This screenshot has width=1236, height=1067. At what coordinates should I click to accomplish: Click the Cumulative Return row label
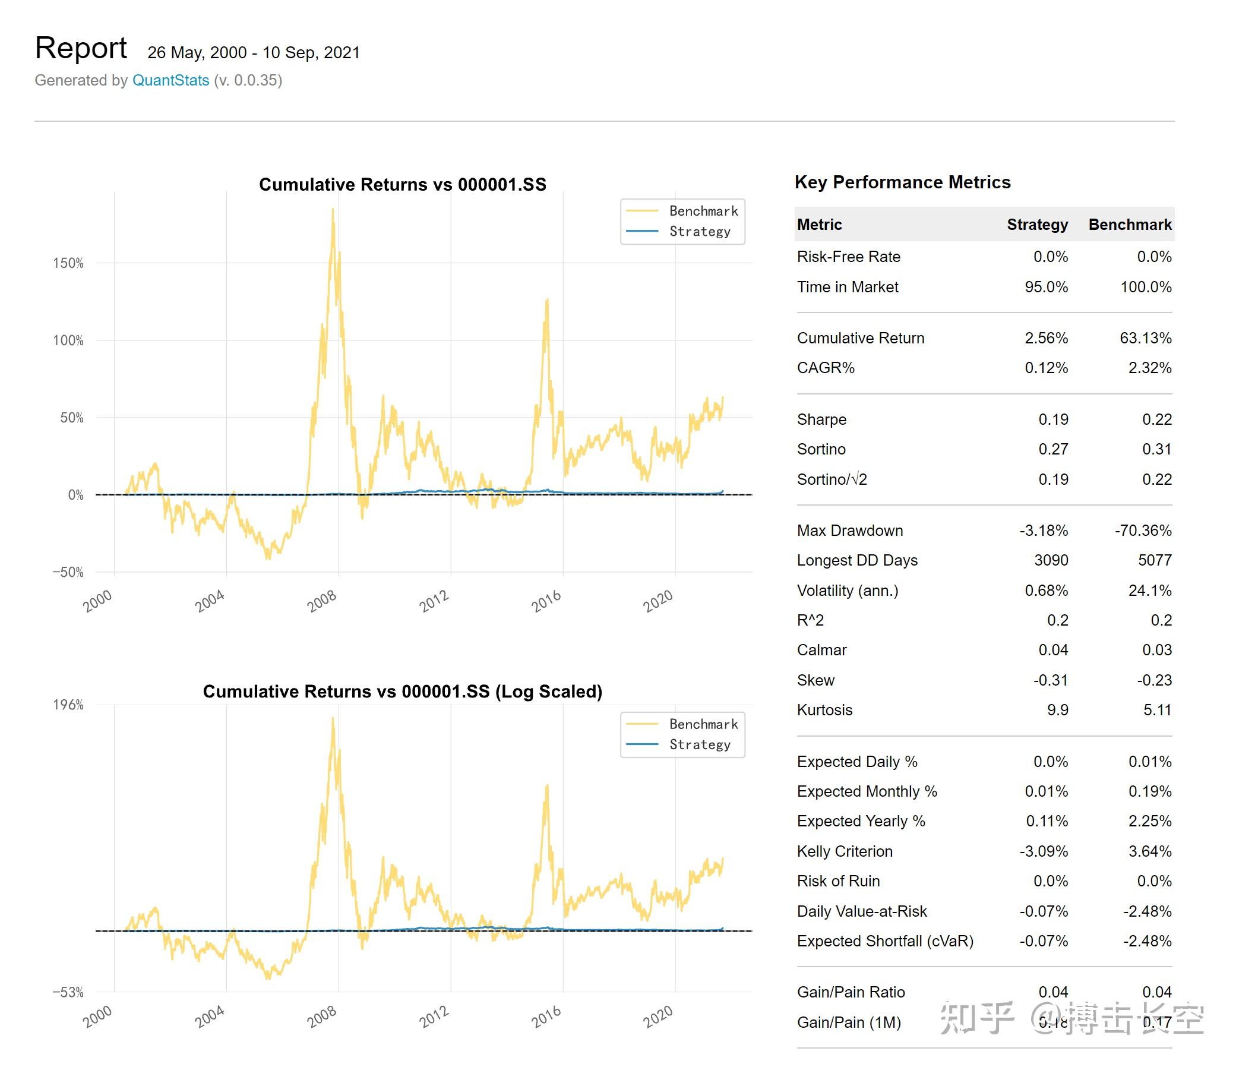(860, 338)
